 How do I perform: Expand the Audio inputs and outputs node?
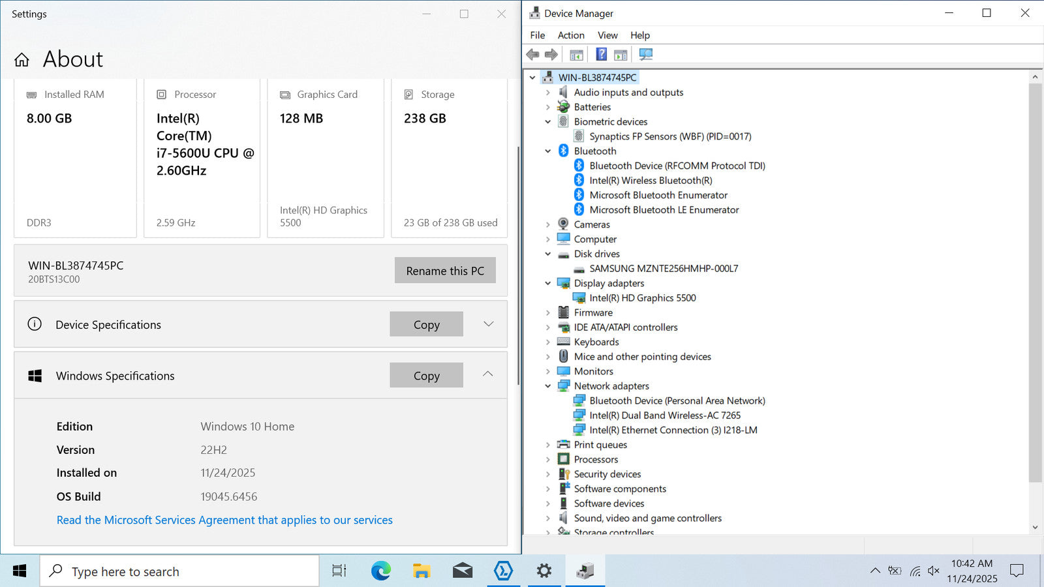tap(548, 93)
